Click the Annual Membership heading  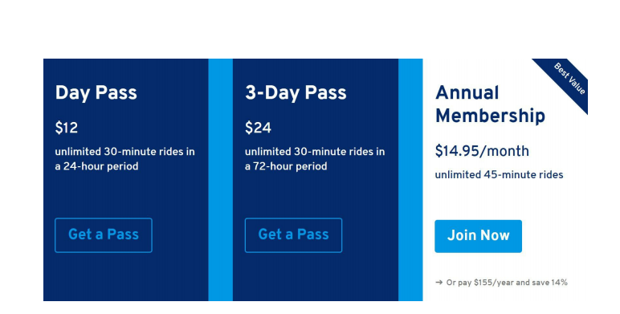pos(490,104)
